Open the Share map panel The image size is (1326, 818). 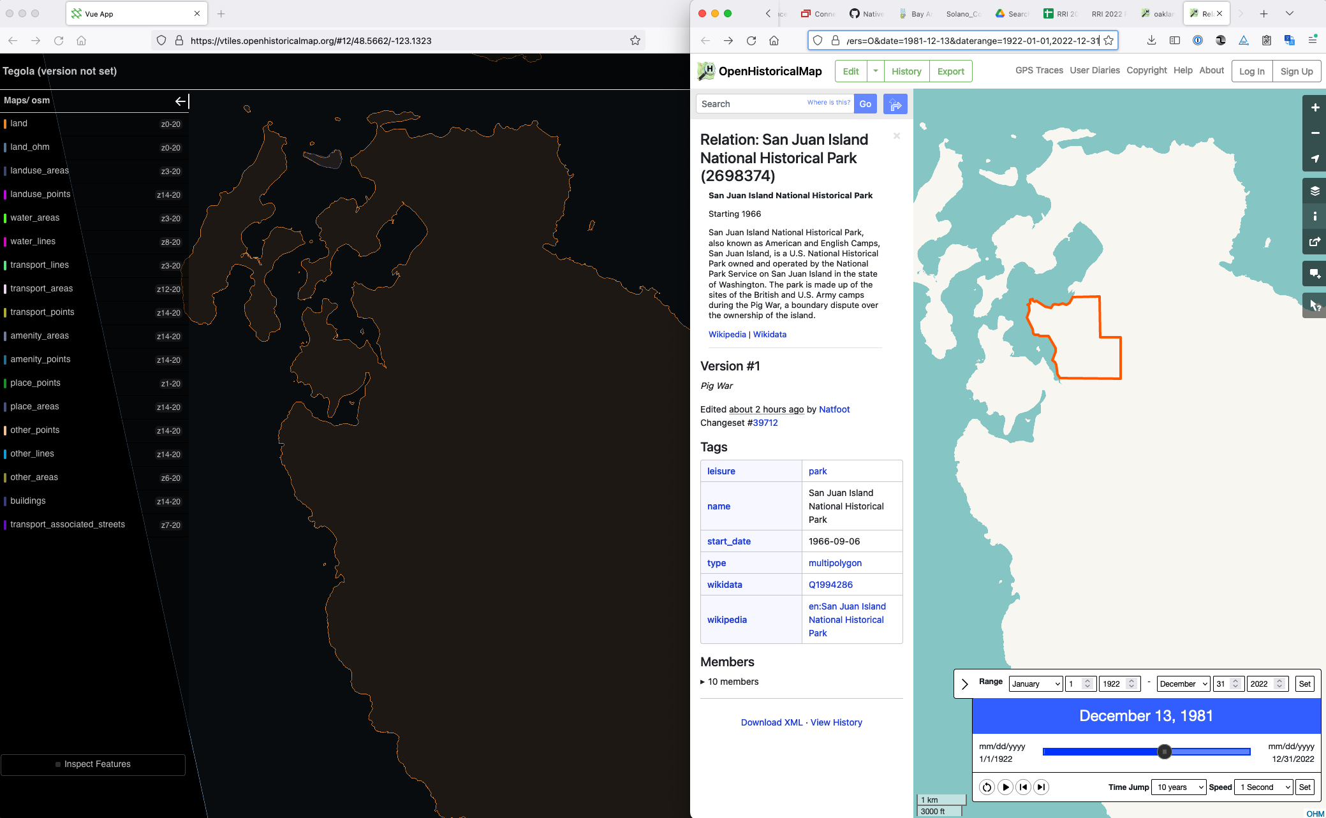(1315, 242)
